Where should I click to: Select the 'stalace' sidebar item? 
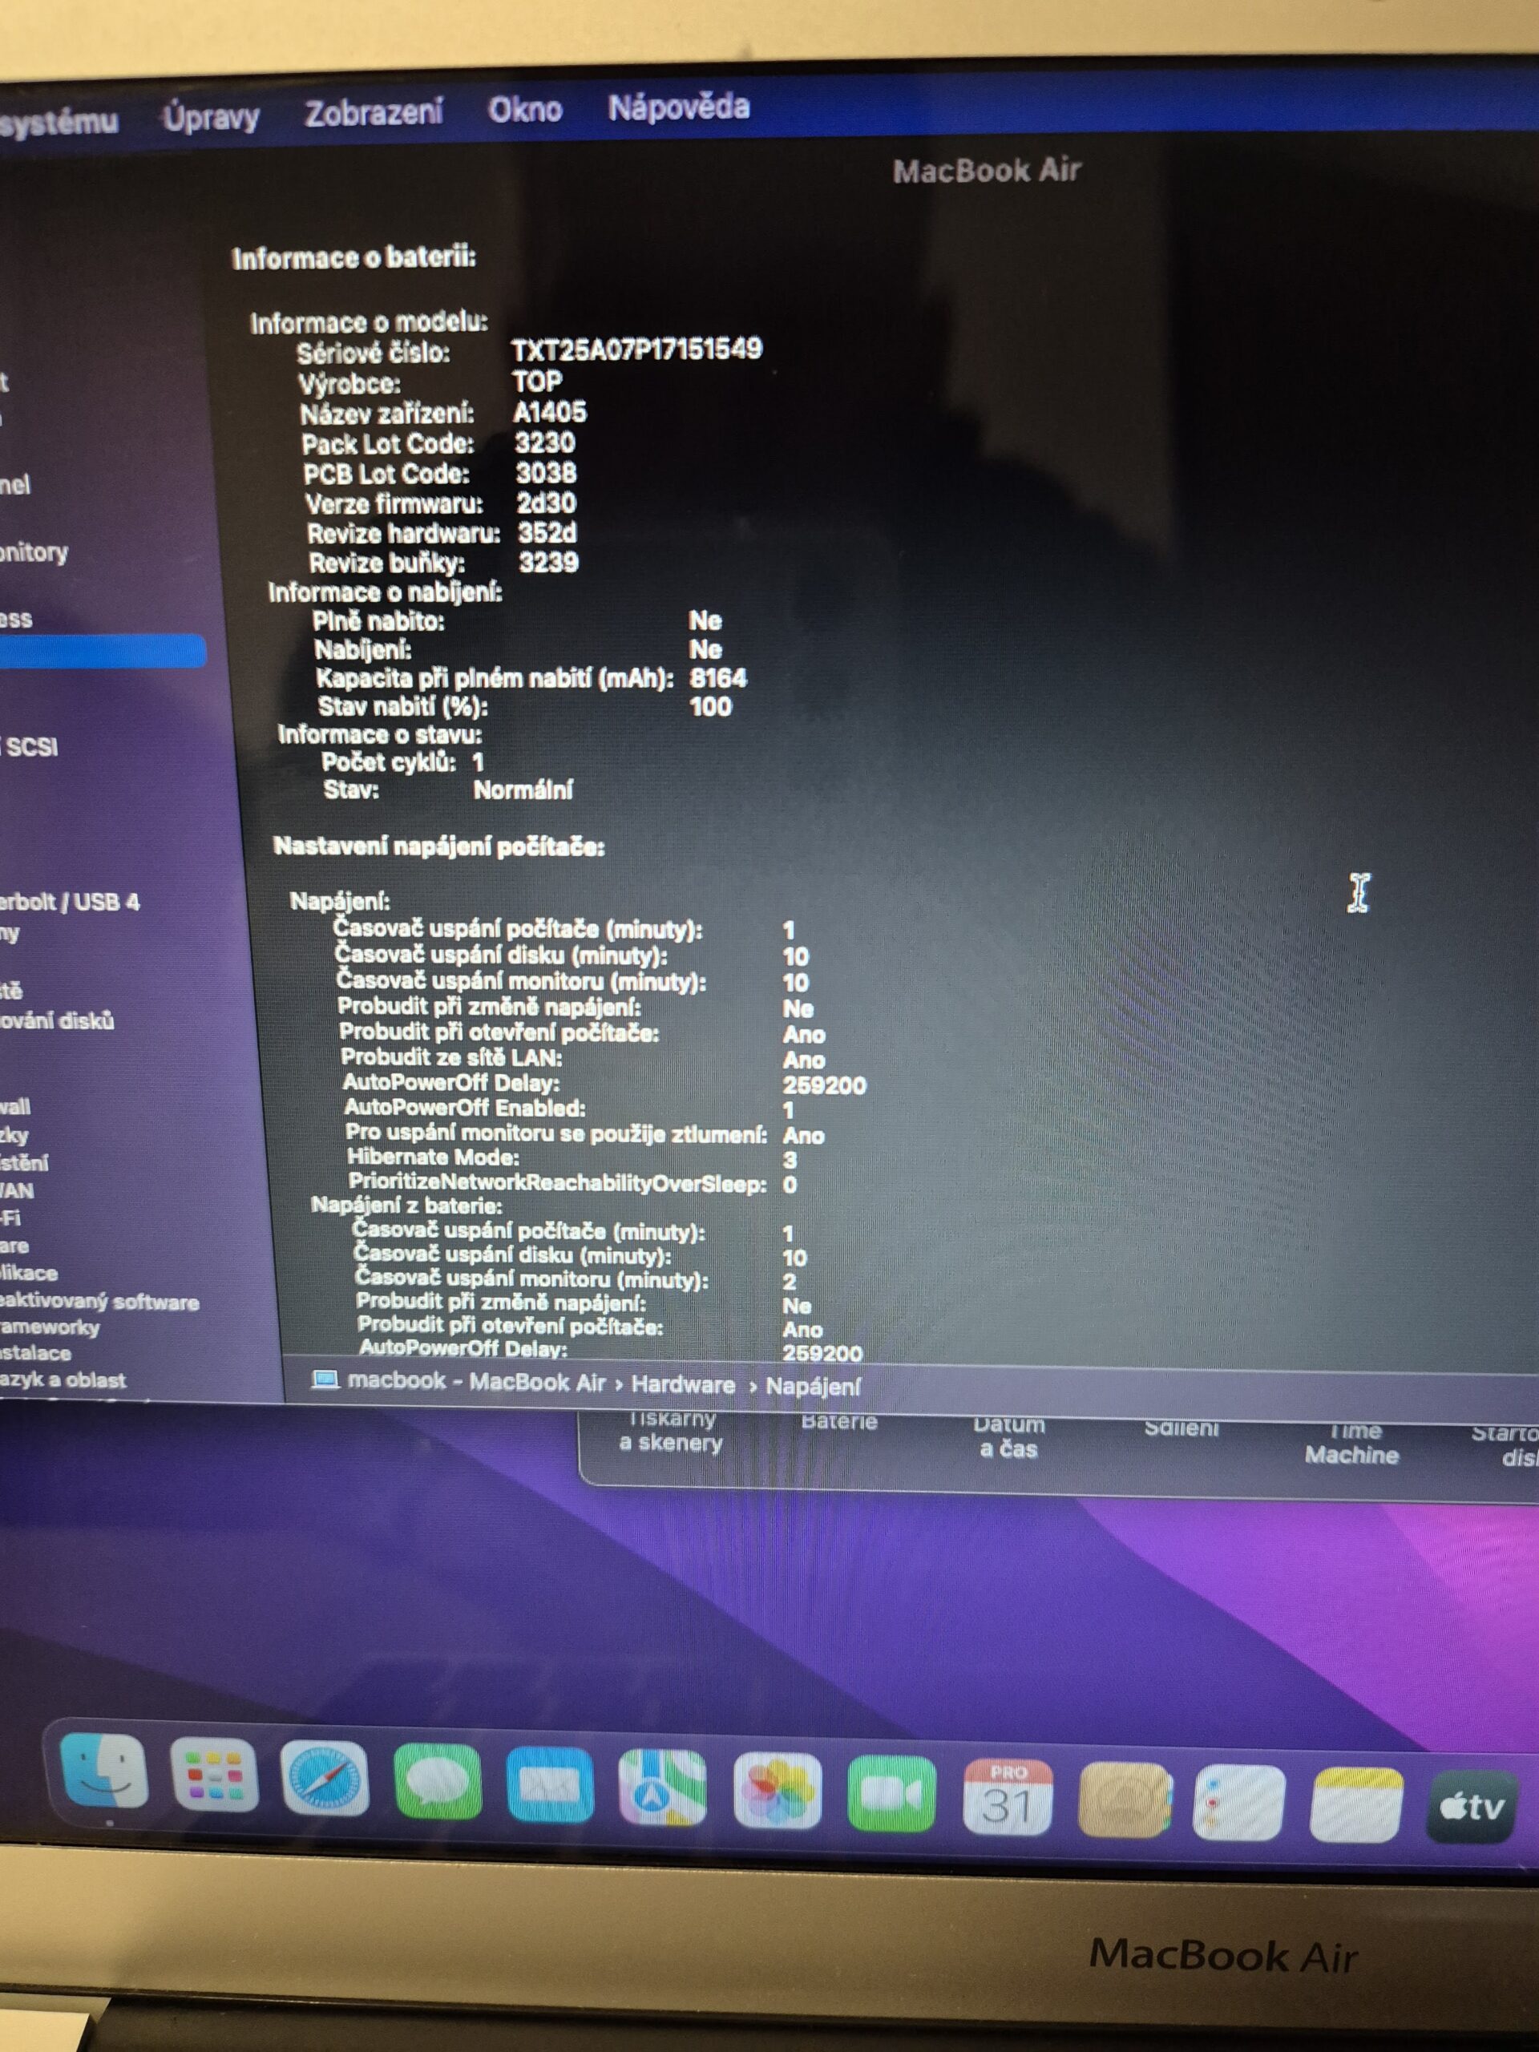click(35, 1354)
